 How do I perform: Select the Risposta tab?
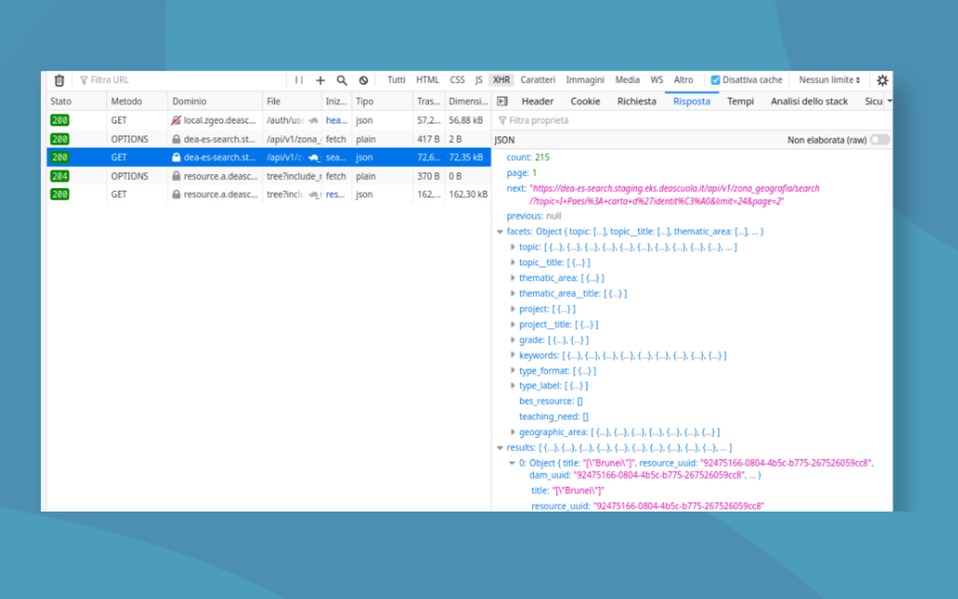pos(692,101)
